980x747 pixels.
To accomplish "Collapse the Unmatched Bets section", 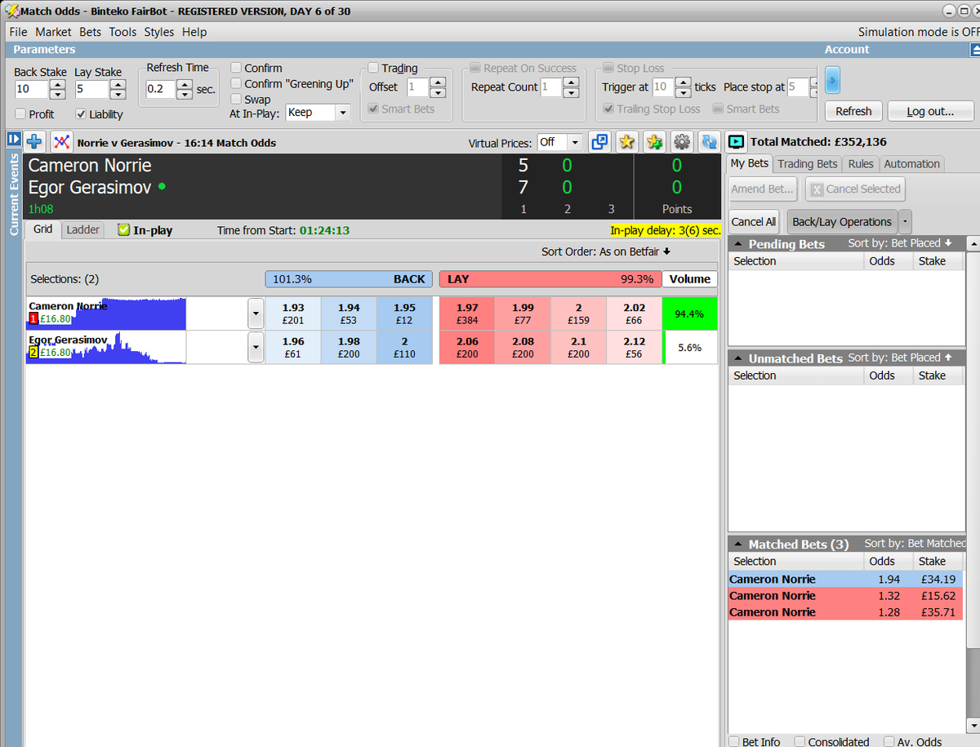I will point(737,358).
